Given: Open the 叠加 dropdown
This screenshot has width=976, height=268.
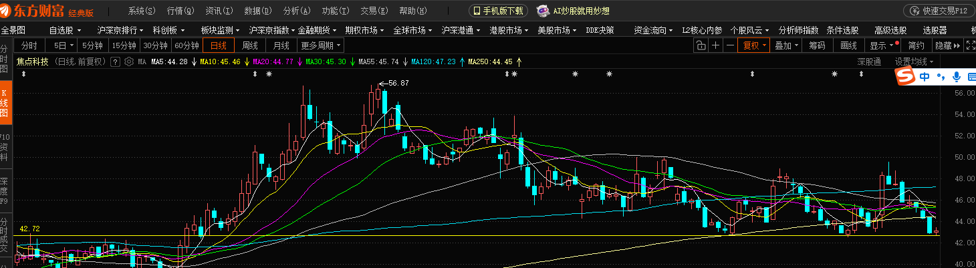Looking at the screenshot, I should coord(786,45).
